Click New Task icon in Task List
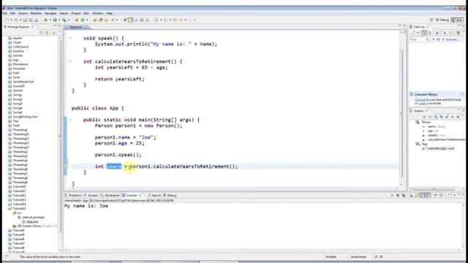This screenshot has width=468, height=263. pos(413,32)
